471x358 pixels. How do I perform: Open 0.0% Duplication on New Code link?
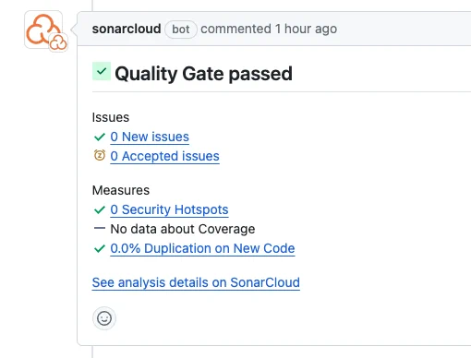(202, 248)
